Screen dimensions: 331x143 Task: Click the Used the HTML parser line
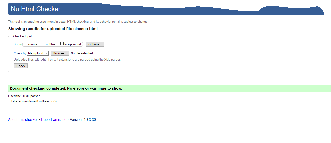tap(24, 96)
